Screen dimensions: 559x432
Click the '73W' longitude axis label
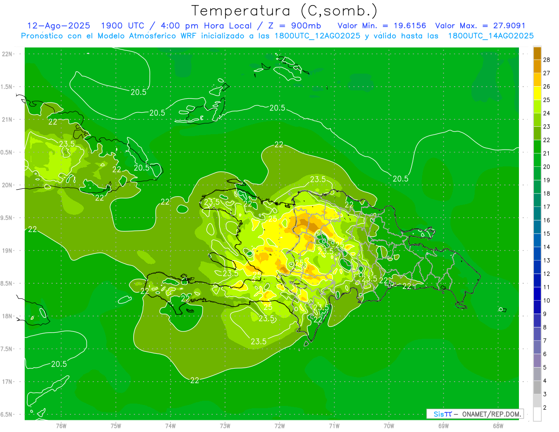(x=225, y=426)
